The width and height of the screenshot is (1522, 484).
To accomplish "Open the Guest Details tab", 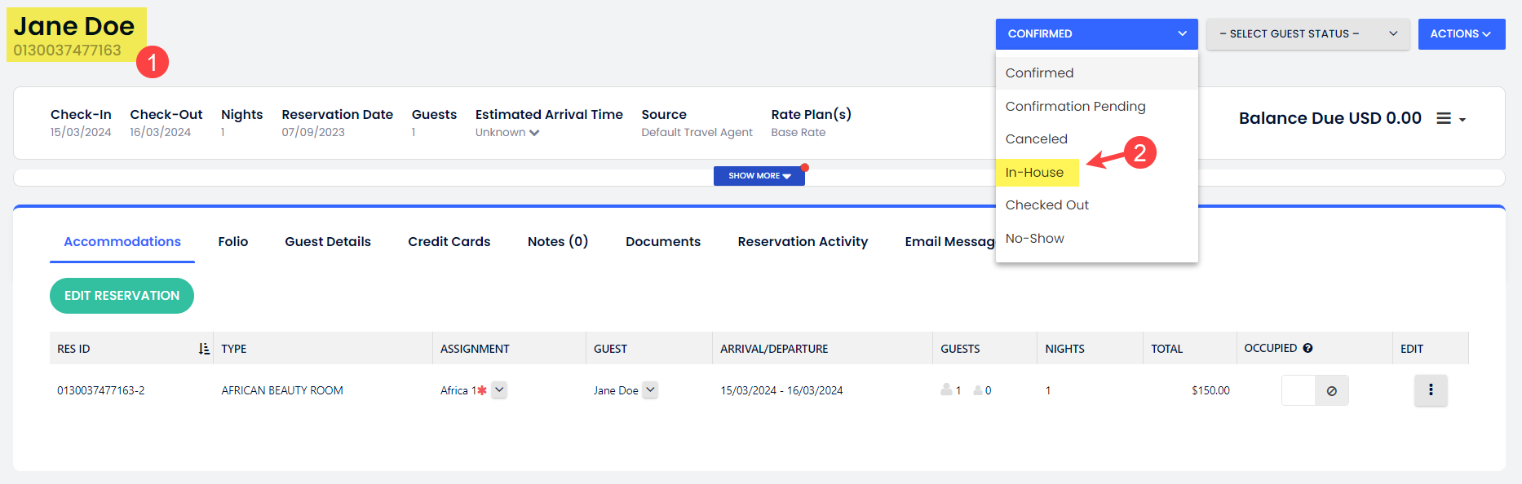I will tap(327, 242).
